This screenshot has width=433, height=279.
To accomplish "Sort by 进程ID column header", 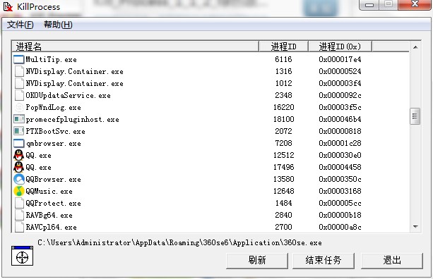I will [x=283, y=46].
